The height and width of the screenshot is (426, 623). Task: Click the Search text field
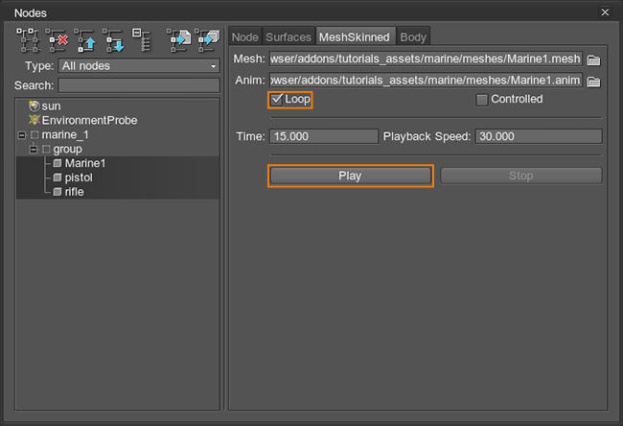(x=138, y=85)
